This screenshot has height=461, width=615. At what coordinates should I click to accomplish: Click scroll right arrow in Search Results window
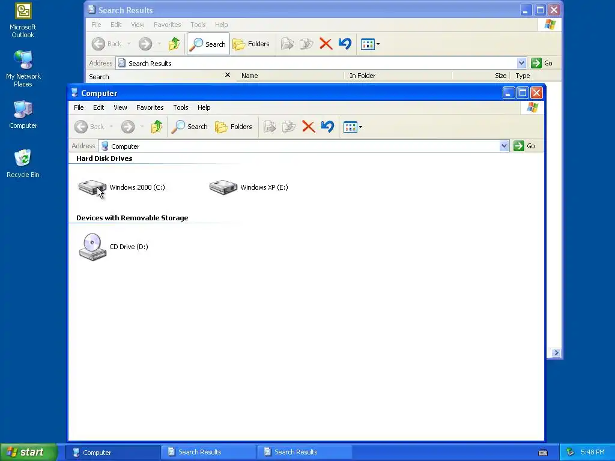click(x=556, y=353)
